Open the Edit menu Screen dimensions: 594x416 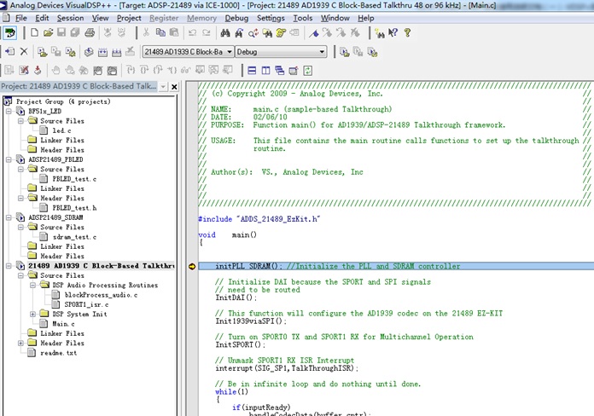(42, 18)
